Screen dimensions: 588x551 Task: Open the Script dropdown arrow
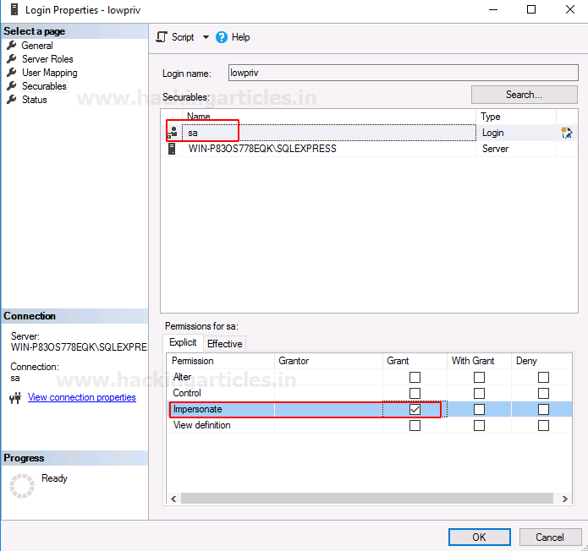point(205,37)
